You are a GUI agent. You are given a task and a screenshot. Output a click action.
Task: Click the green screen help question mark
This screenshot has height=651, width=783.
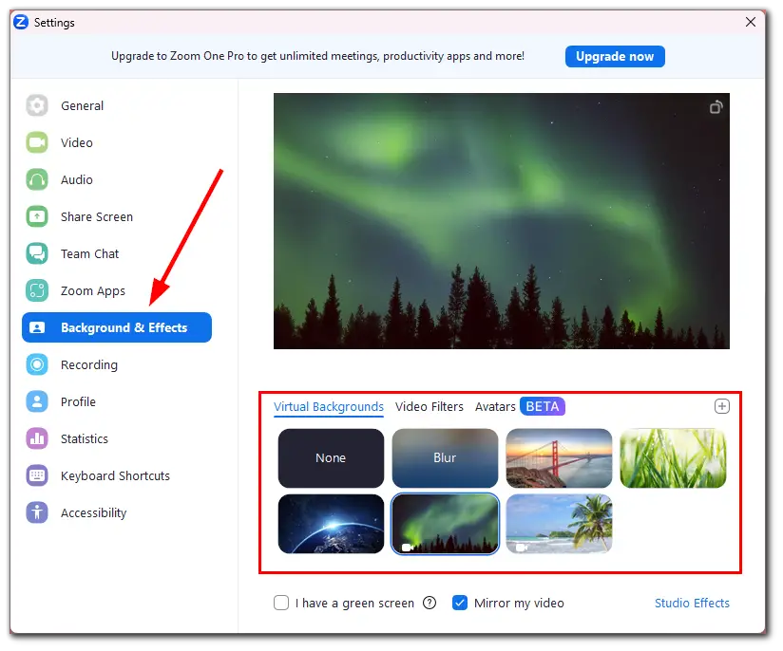430,604
